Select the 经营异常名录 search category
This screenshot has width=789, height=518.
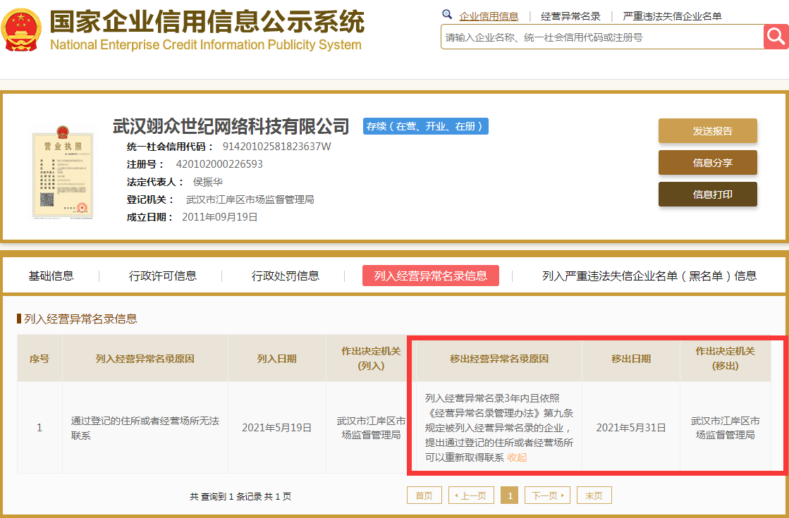click(570, 16)
